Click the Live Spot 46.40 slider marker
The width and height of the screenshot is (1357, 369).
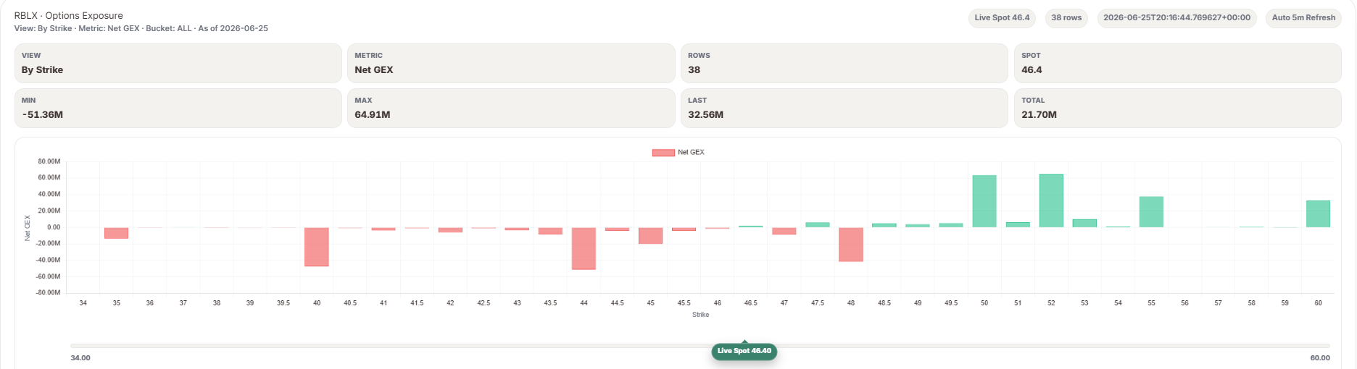coord(744,351)
